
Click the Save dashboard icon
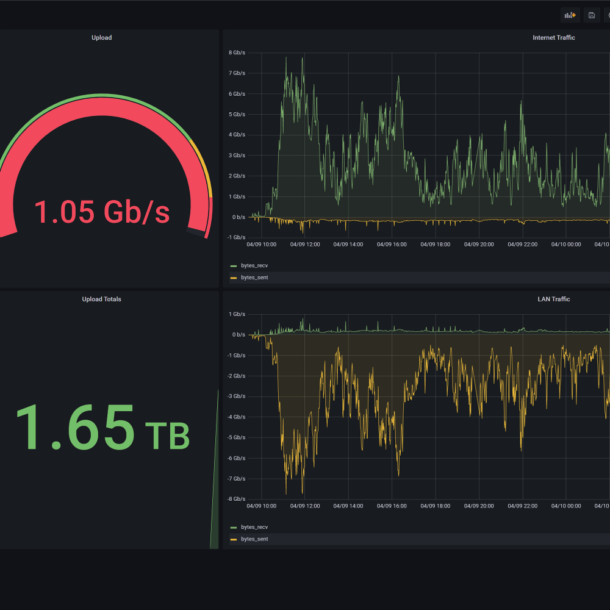point(592,15)
